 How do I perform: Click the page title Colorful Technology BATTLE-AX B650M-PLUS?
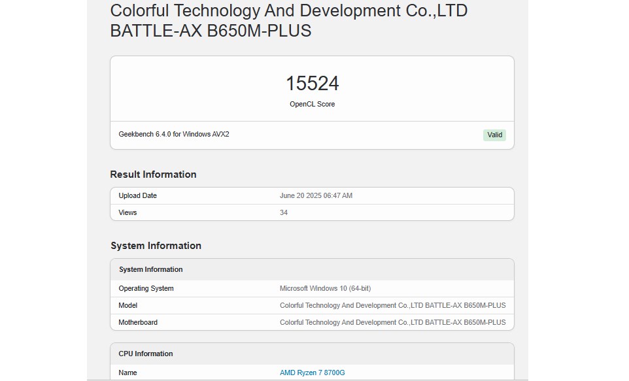pyautogui.click(x=289, y=21)
